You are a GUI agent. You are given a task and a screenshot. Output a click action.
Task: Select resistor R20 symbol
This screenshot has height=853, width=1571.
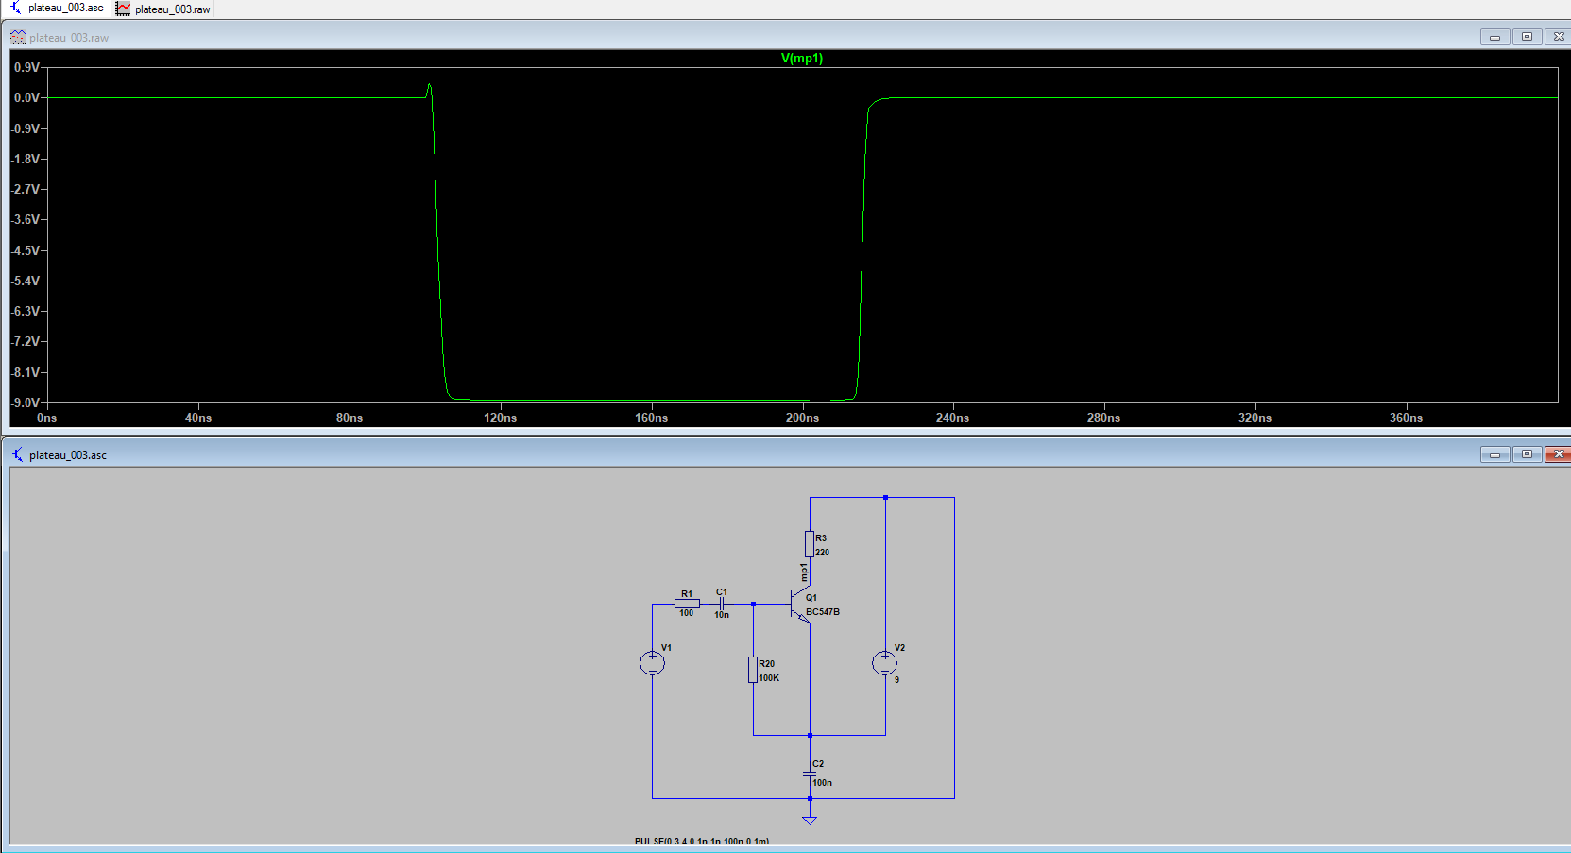coord(753,670)
